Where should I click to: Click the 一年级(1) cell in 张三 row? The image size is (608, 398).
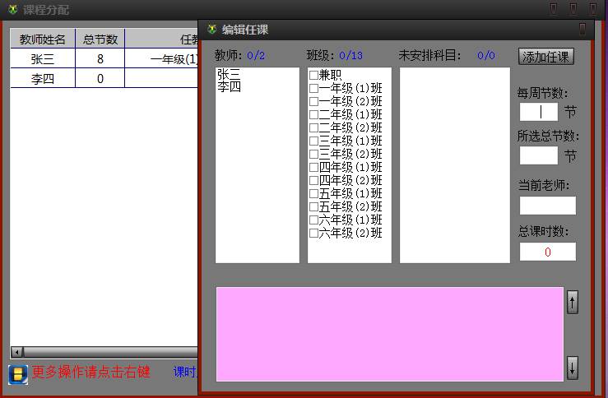pos(162,58)
